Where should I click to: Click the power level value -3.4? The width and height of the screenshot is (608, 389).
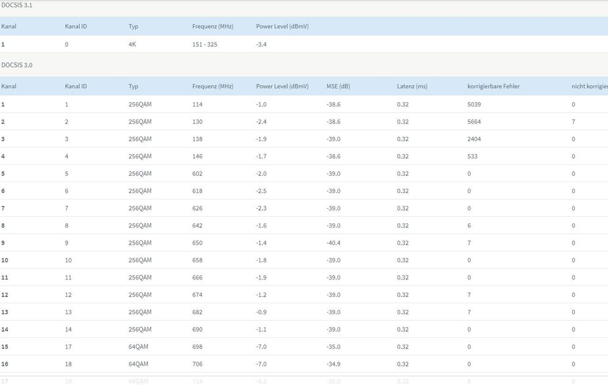click(x=263, y=44)
